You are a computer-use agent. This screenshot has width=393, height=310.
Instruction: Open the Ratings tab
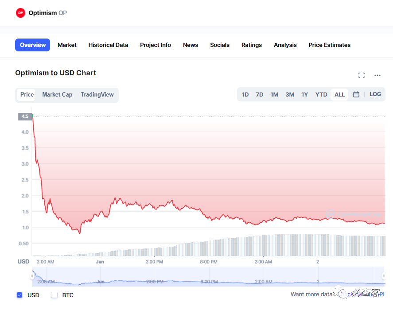click(x=252, y=45)
